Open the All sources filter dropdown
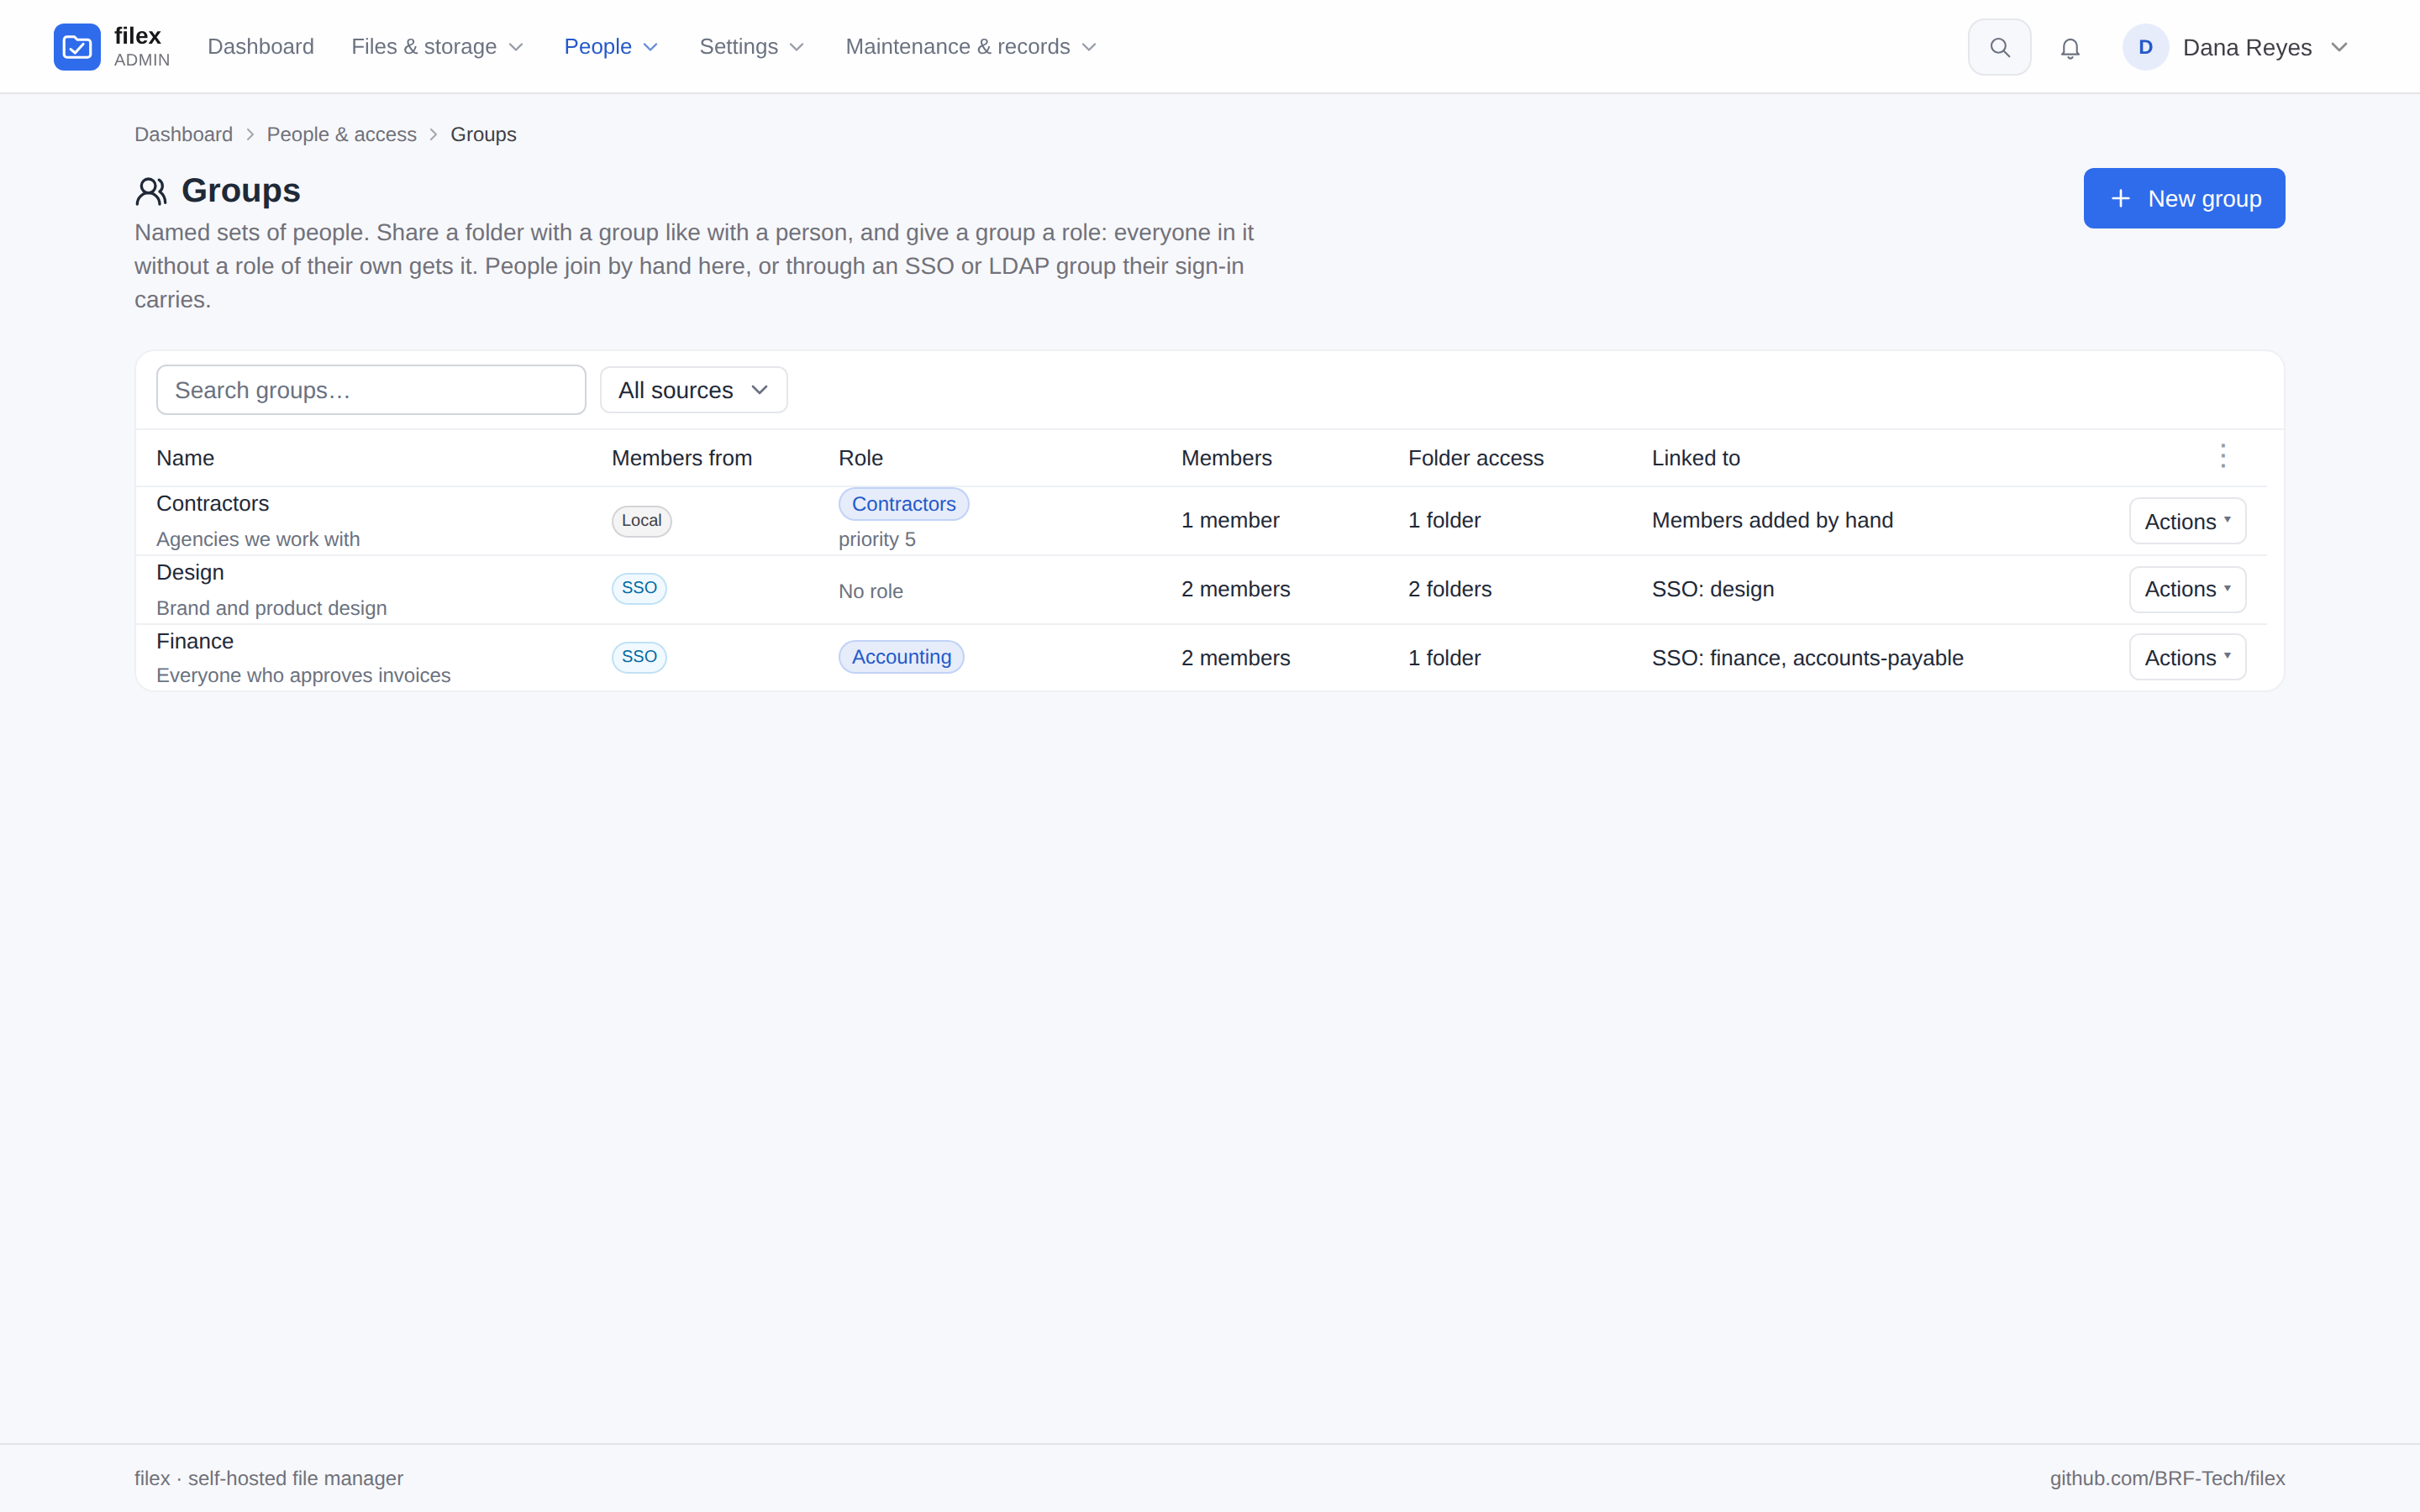Image resolution: width=2420 pixels, height=1512 pixels. point(693,390)
